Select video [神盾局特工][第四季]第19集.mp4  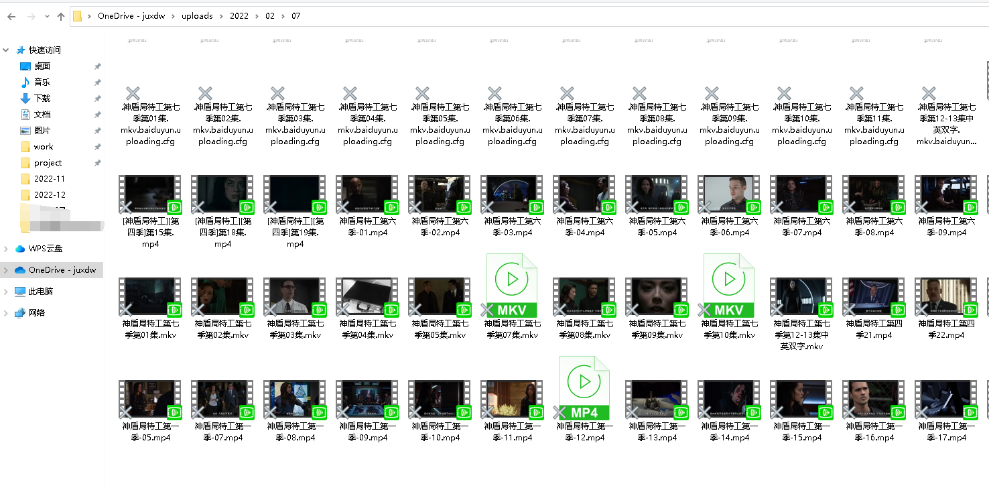(294, 211)
